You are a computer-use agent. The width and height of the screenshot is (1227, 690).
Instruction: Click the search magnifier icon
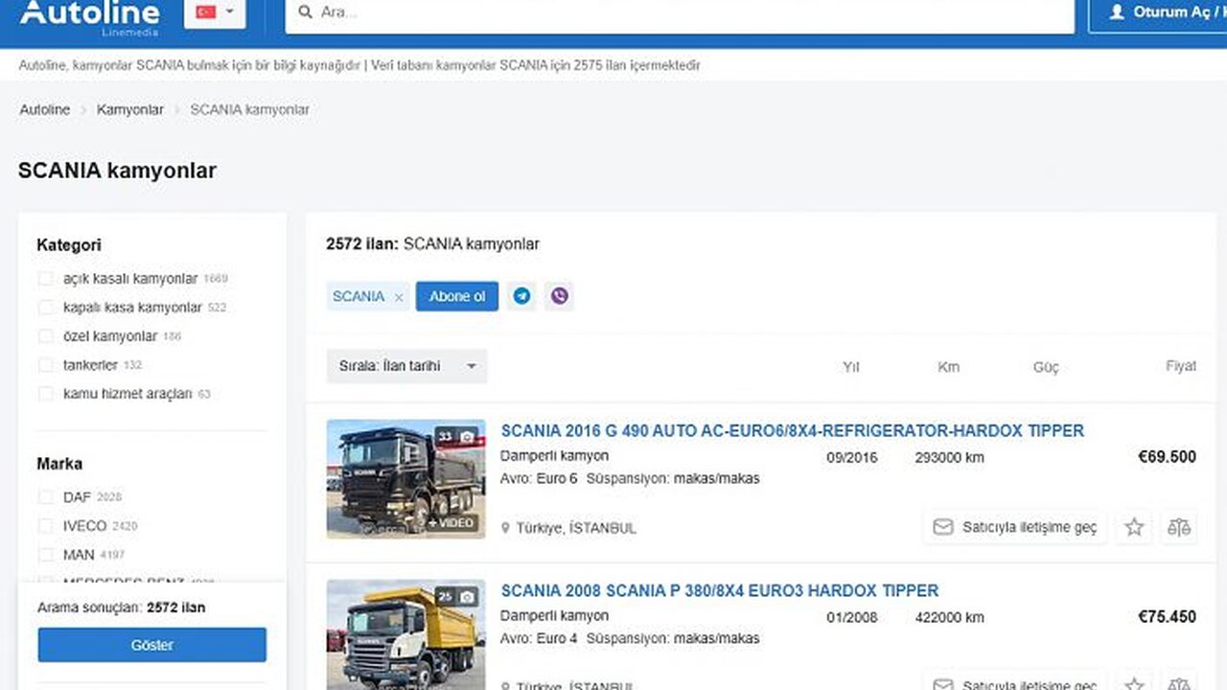pyautogui.click(x=306, y=12)
